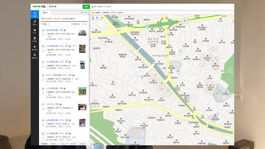
Task: Select 관련도순 sort option
Action: pos(76,24)
